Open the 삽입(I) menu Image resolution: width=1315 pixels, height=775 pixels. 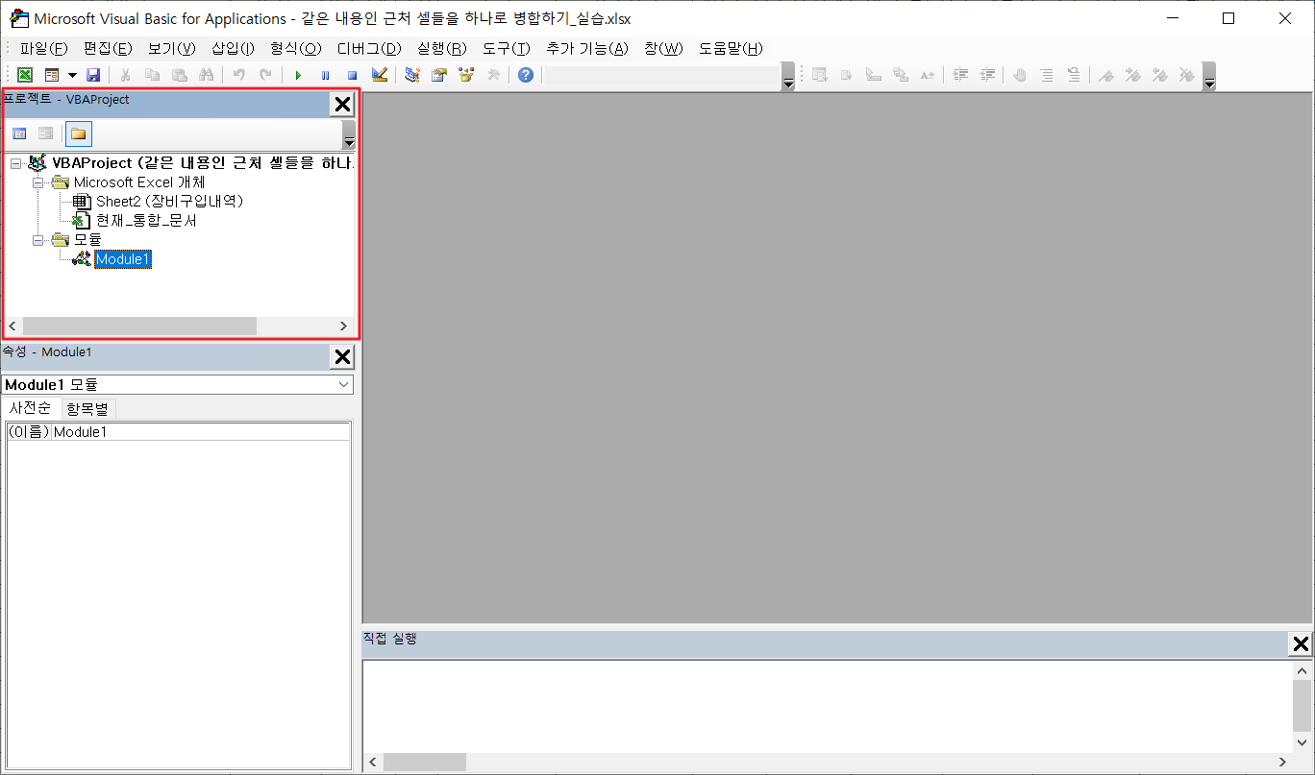point(233,49)
